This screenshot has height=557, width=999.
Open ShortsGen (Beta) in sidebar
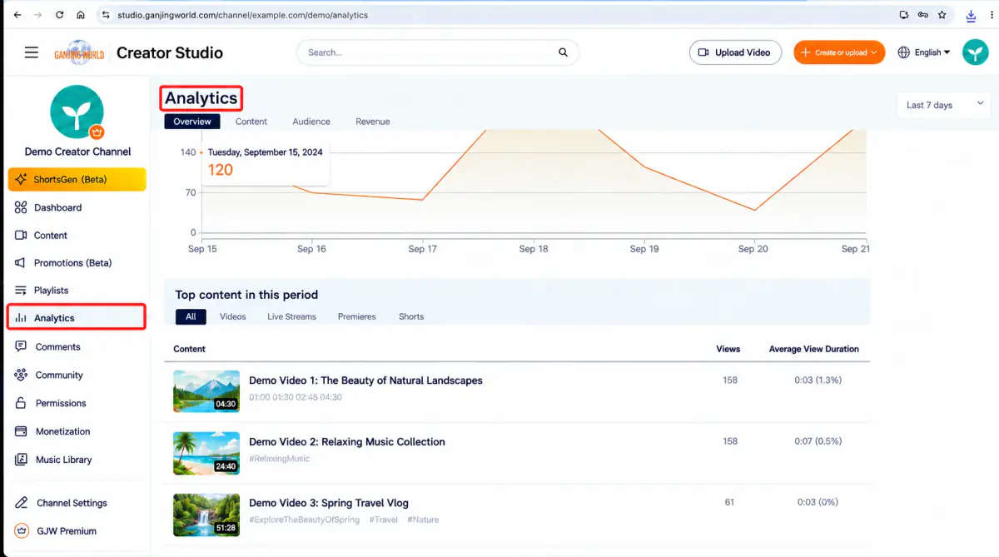pos(77,179)
